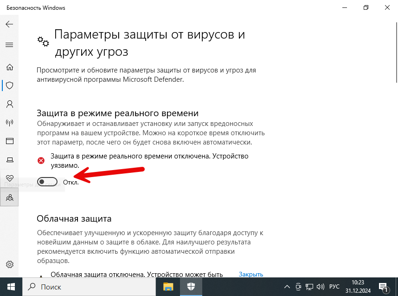
Task: Select the Account protection person icon
Action: [x=9, y=104]
